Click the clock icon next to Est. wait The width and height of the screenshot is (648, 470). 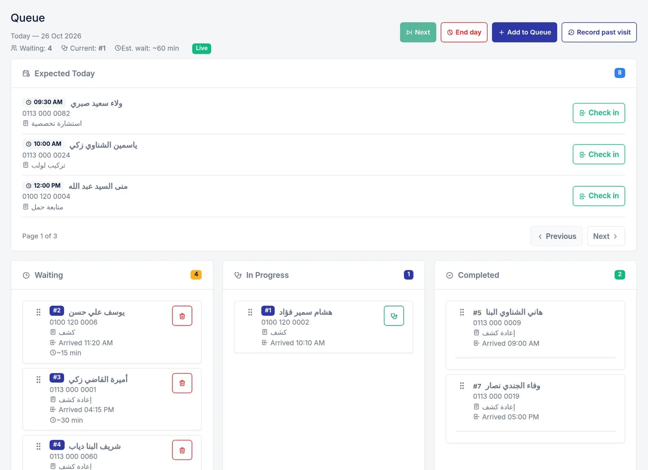pyautogui.click(x=118, y=48)
